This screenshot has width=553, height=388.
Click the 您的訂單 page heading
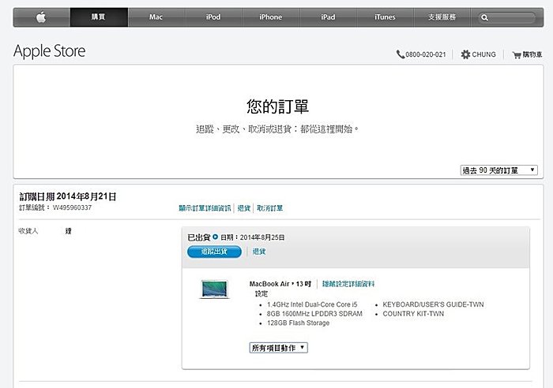pyautogui.click(x=277, y=106)
